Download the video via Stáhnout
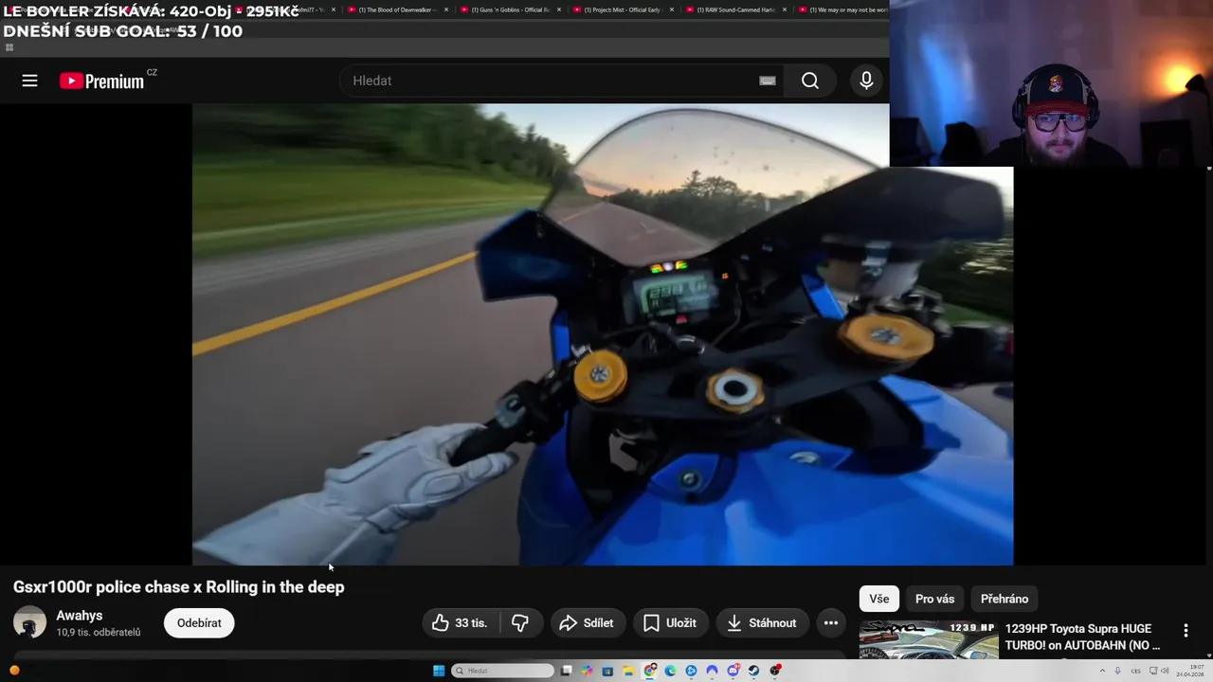 tap(762, 622)
